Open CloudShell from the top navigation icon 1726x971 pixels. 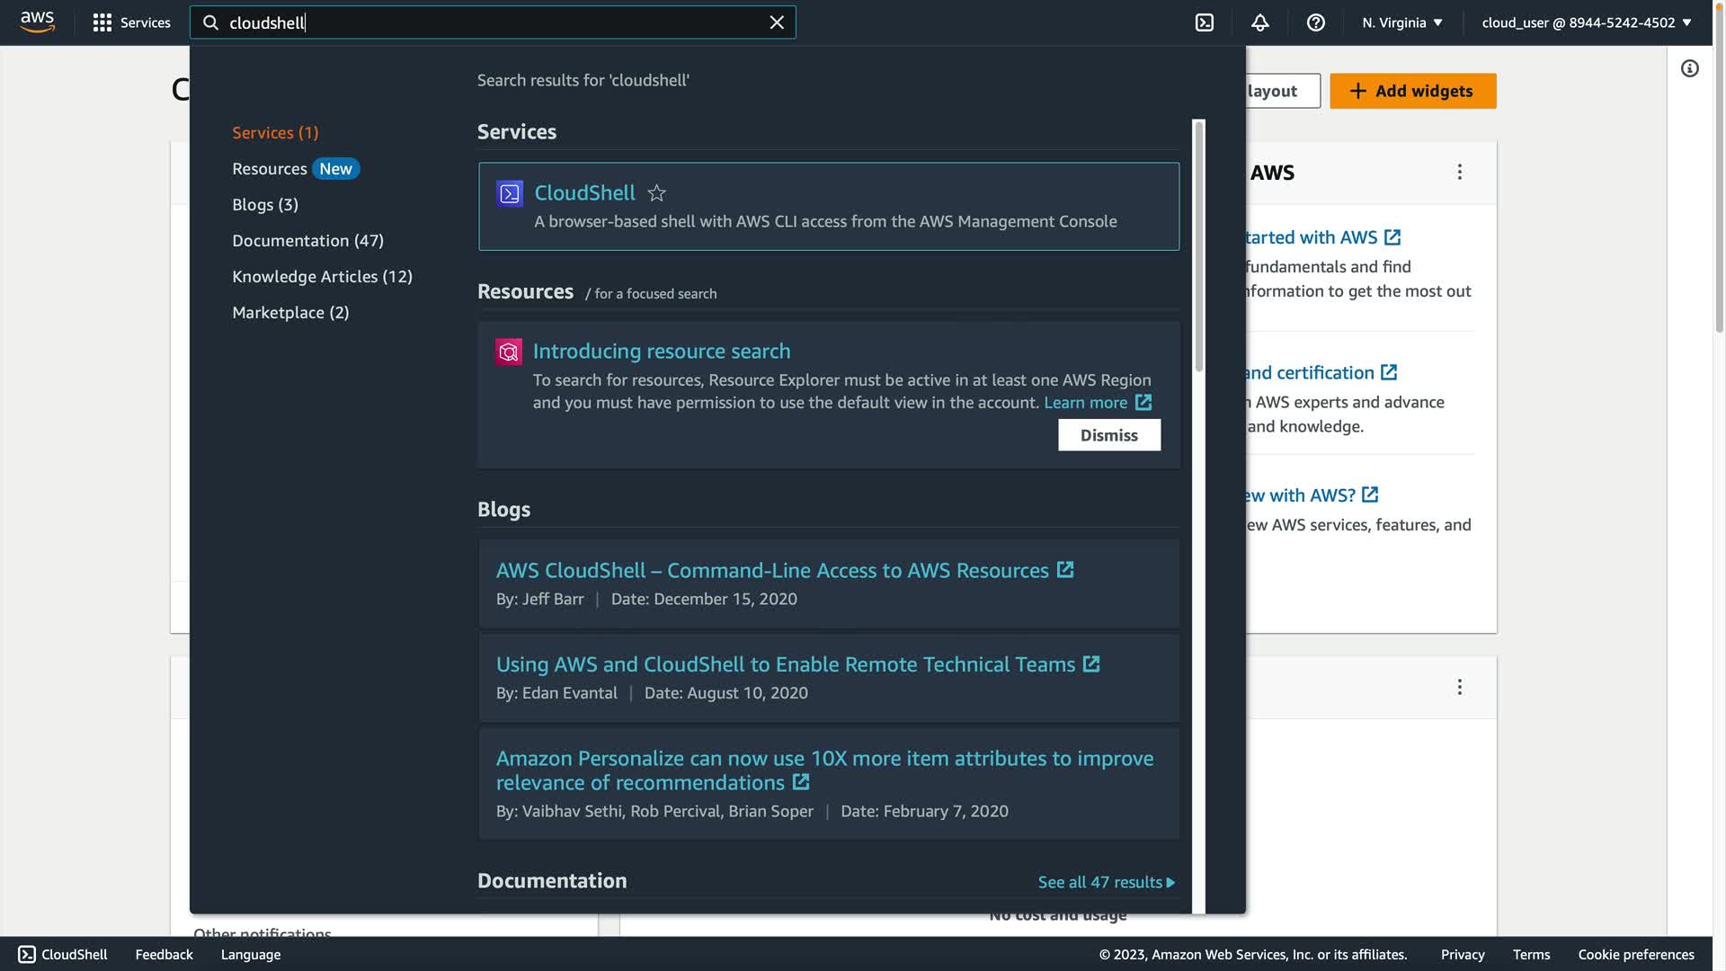(1205, 22)
